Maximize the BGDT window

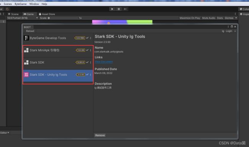[x=232, y=27]
